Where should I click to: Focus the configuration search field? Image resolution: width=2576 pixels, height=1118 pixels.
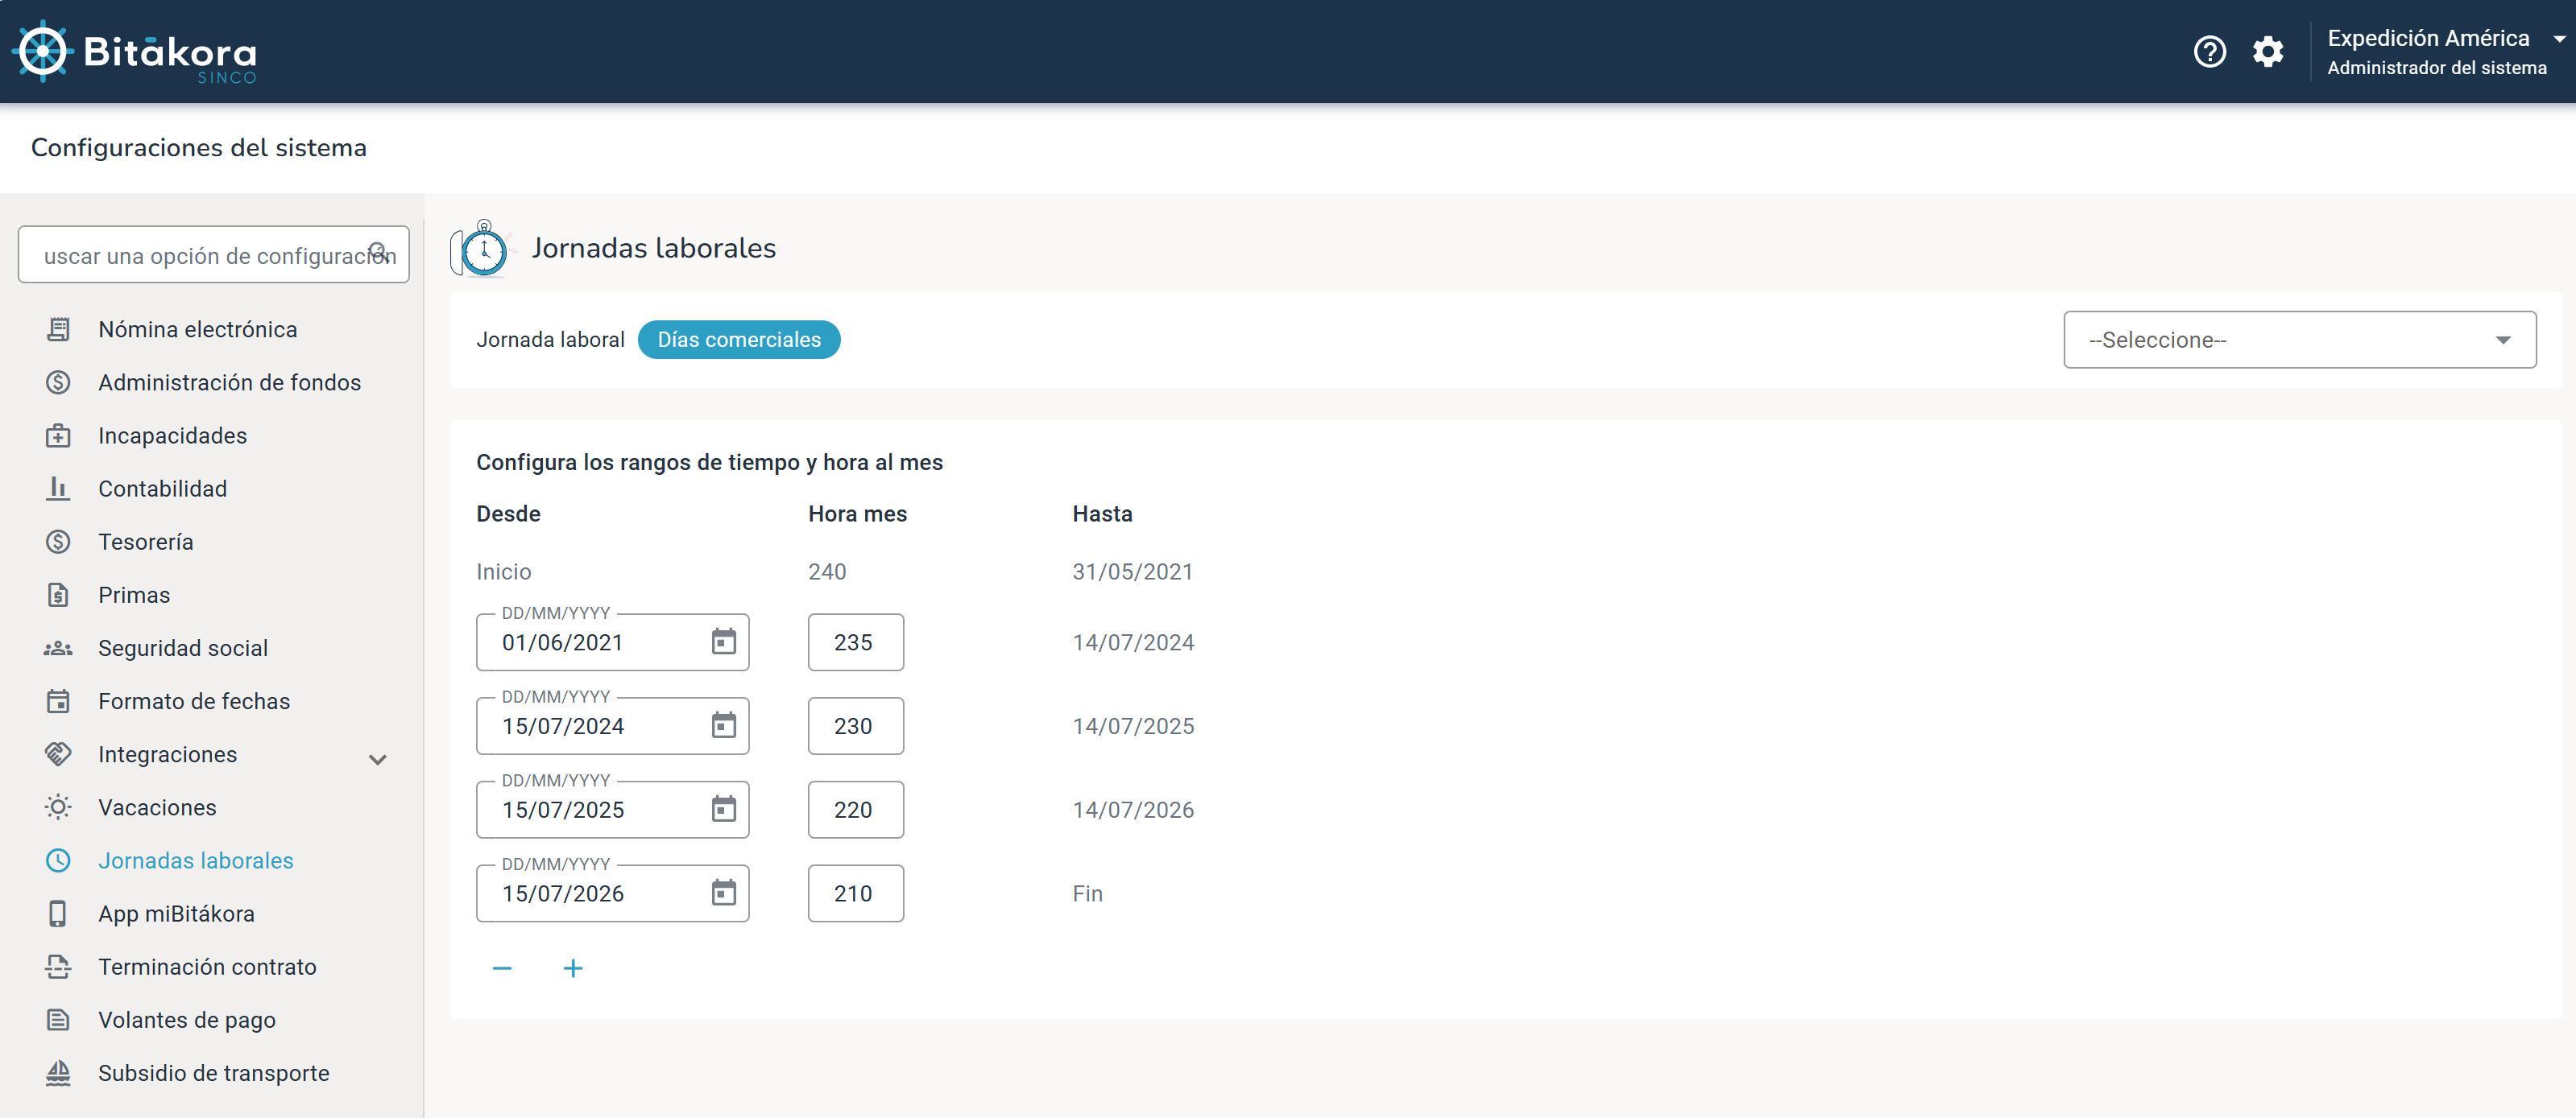[x=214, y=255]
